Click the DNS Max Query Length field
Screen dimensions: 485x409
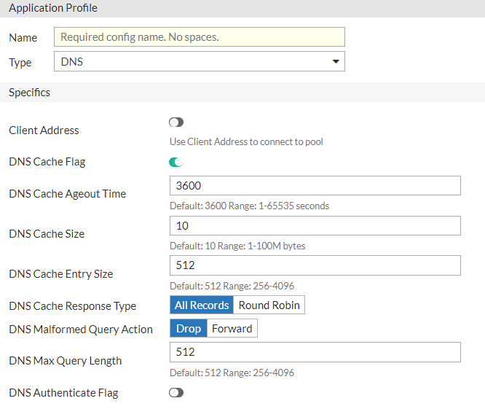315,352
